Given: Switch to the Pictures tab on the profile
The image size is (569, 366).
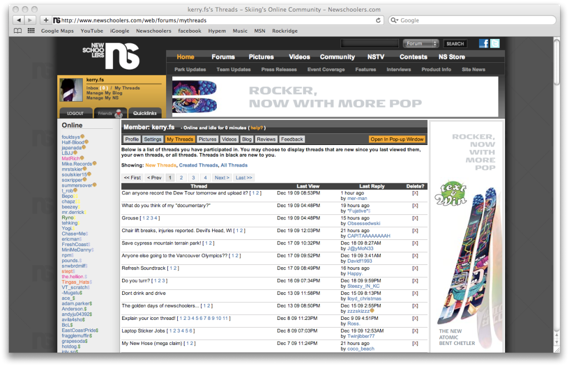Looking at the screenshot, I should pos(207,139).
